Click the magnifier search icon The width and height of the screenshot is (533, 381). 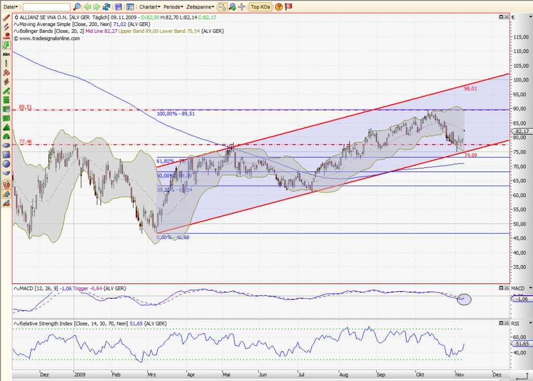pyautogui.click(x=77, y=6)
